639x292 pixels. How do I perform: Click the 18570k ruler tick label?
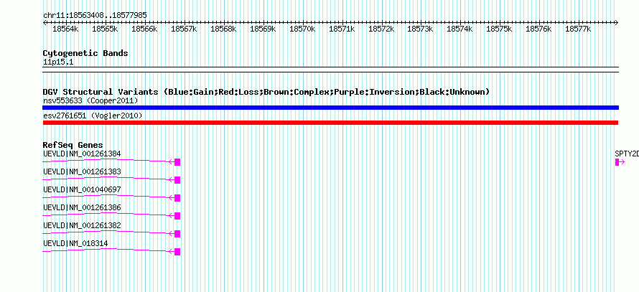(x=302, y=29)
